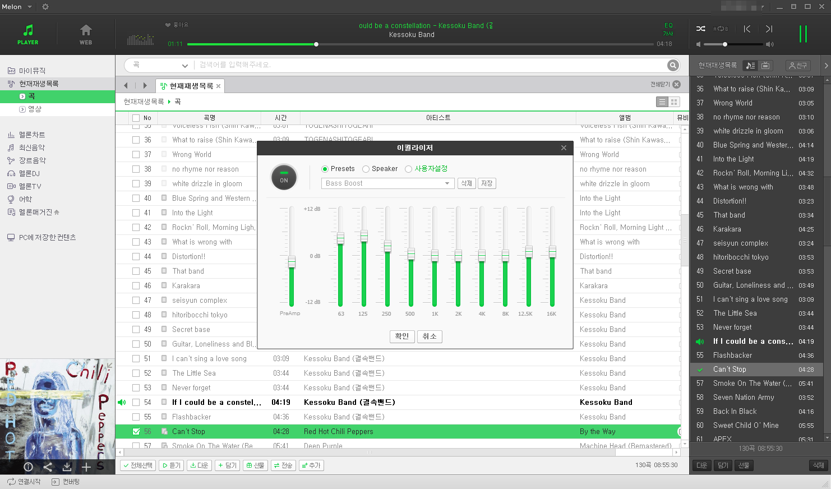This screenshot has width=831, height=489.
Task: Click the 삭제 button in equalizer
Action: pos(467,183)
